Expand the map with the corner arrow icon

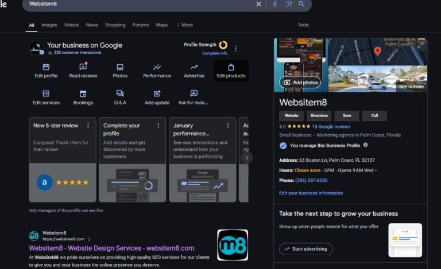(421, 45)
